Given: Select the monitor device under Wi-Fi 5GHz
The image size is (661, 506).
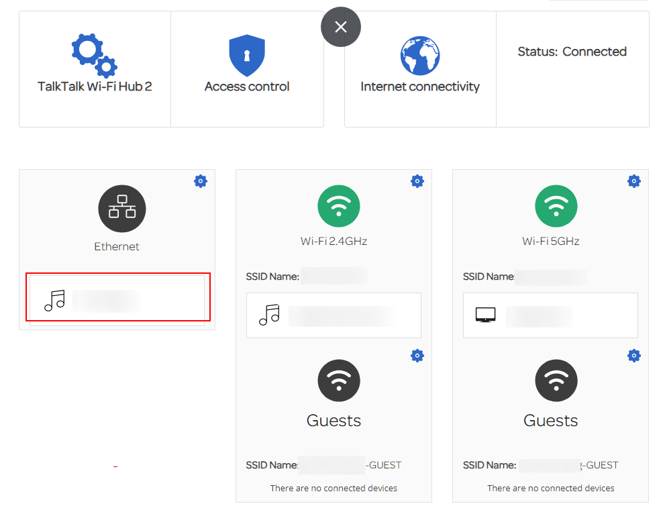Looking at the screenshot, I should [x=550, y=315].
